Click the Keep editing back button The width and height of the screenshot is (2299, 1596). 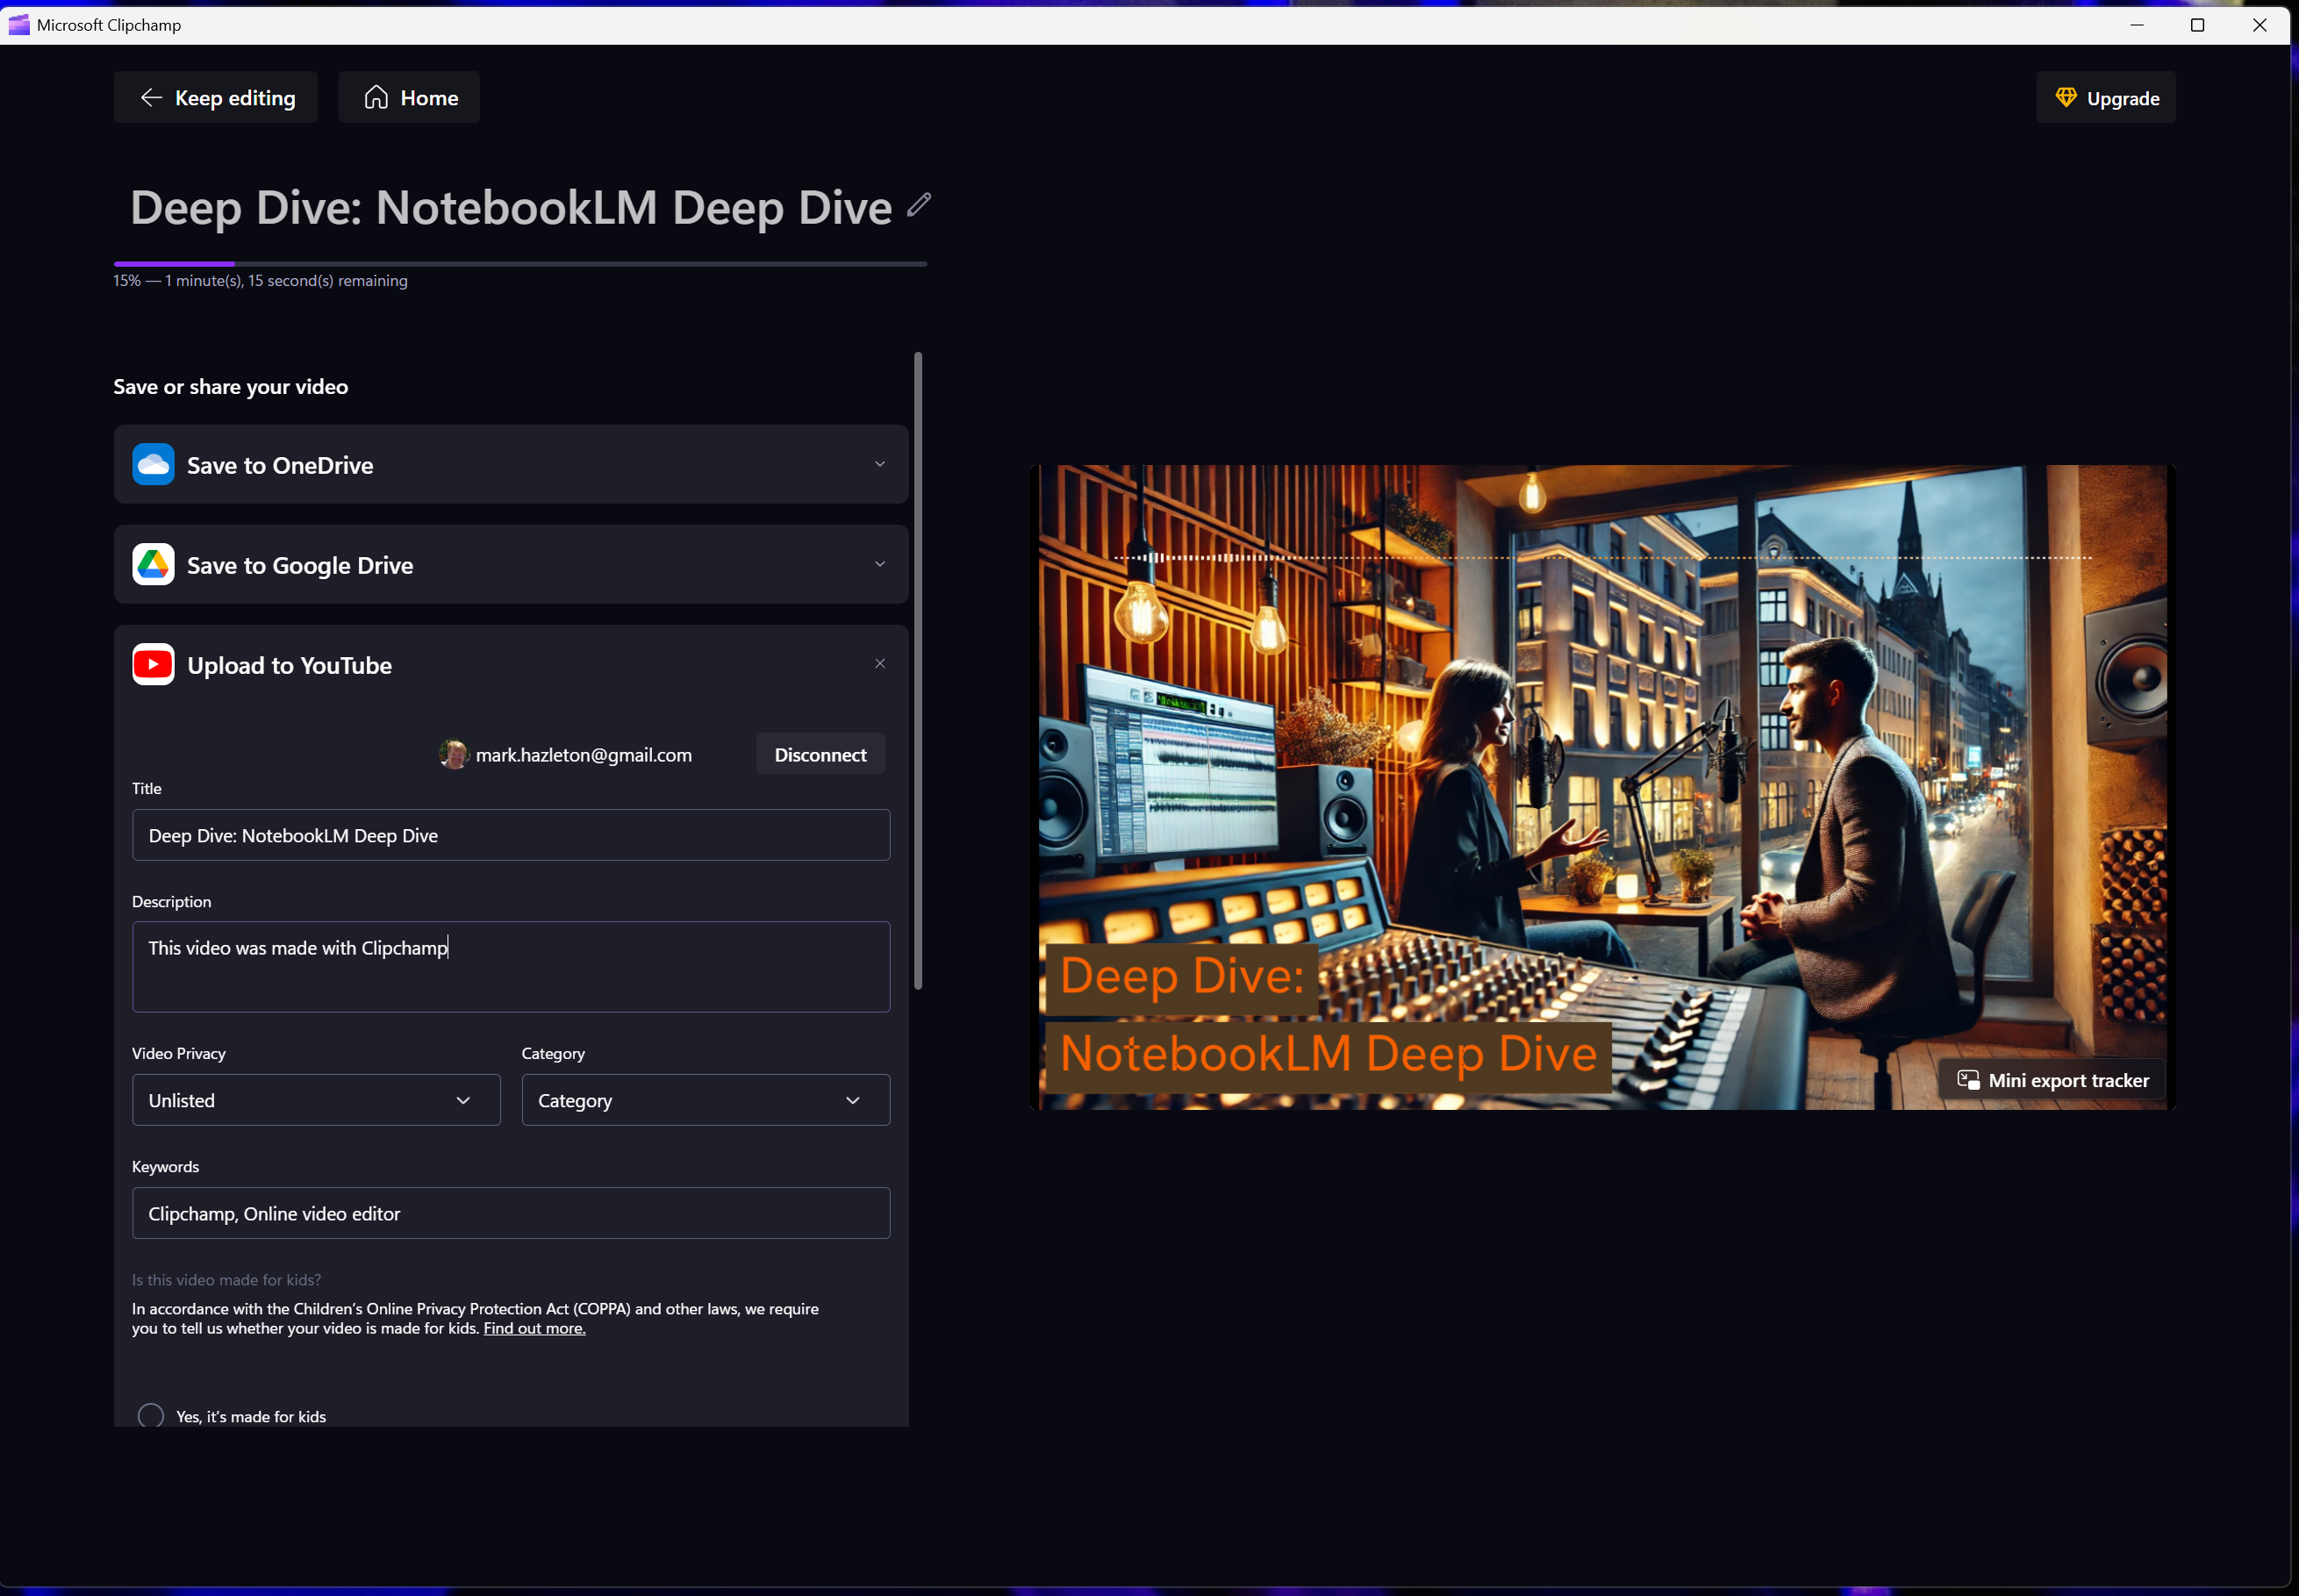[x=215, y=97]
